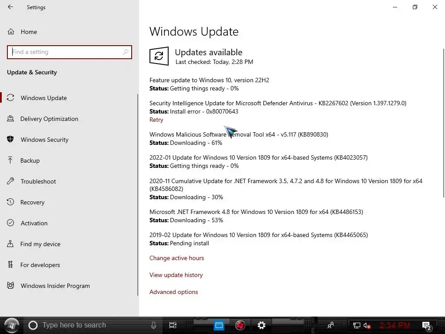Click the Home house icon
This screenshot has height=334, width=445.
pos(11,31)
